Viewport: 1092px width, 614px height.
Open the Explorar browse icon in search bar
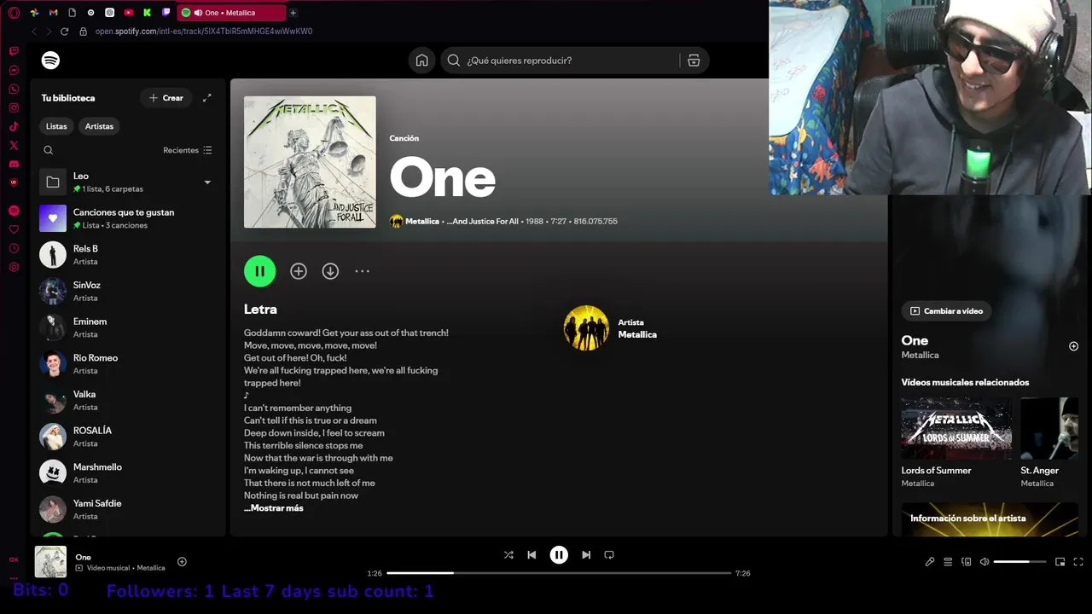[x=694, y=61]
